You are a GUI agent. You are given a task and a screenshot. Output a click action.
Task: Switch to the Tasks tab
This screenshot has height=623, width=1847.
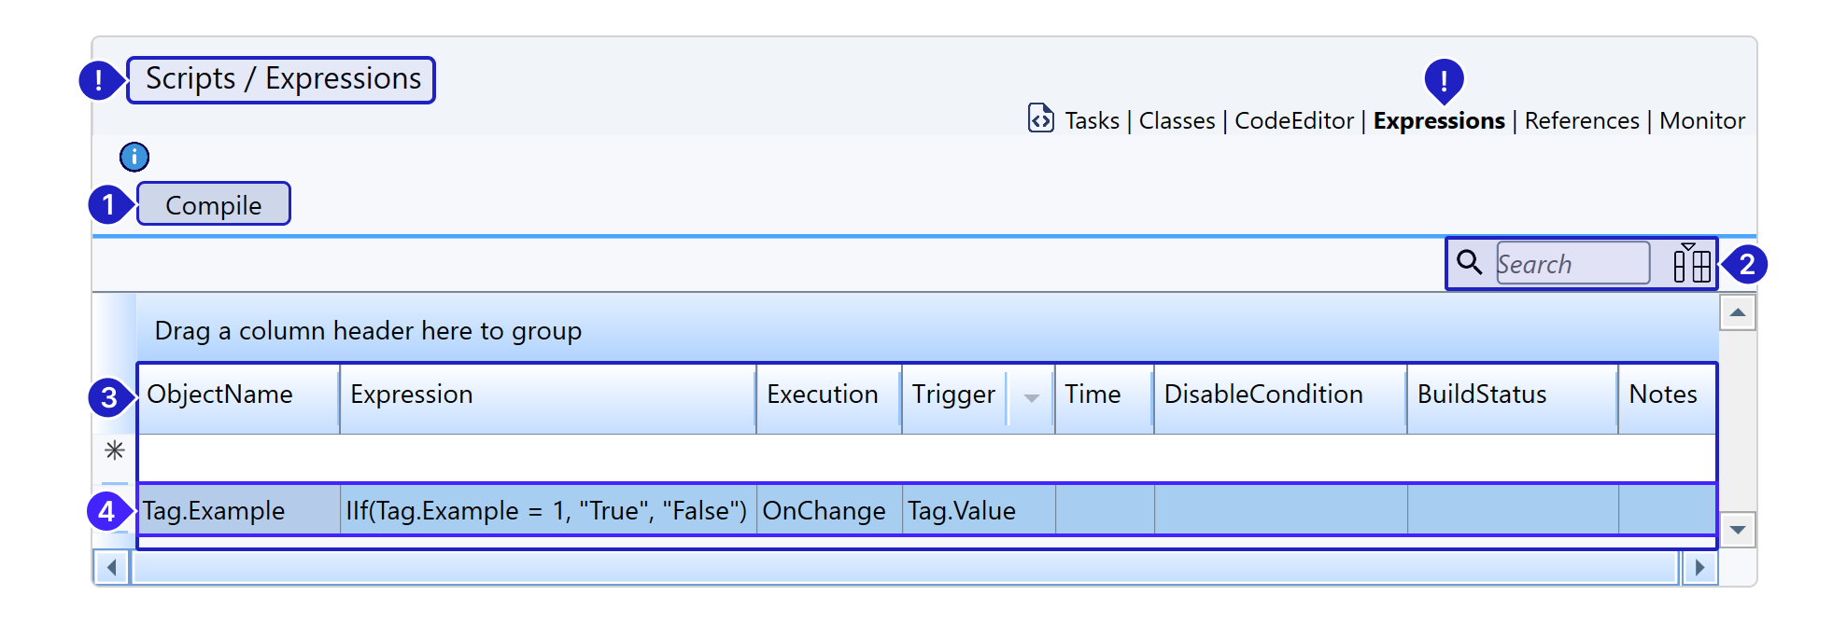(1092, 121)
